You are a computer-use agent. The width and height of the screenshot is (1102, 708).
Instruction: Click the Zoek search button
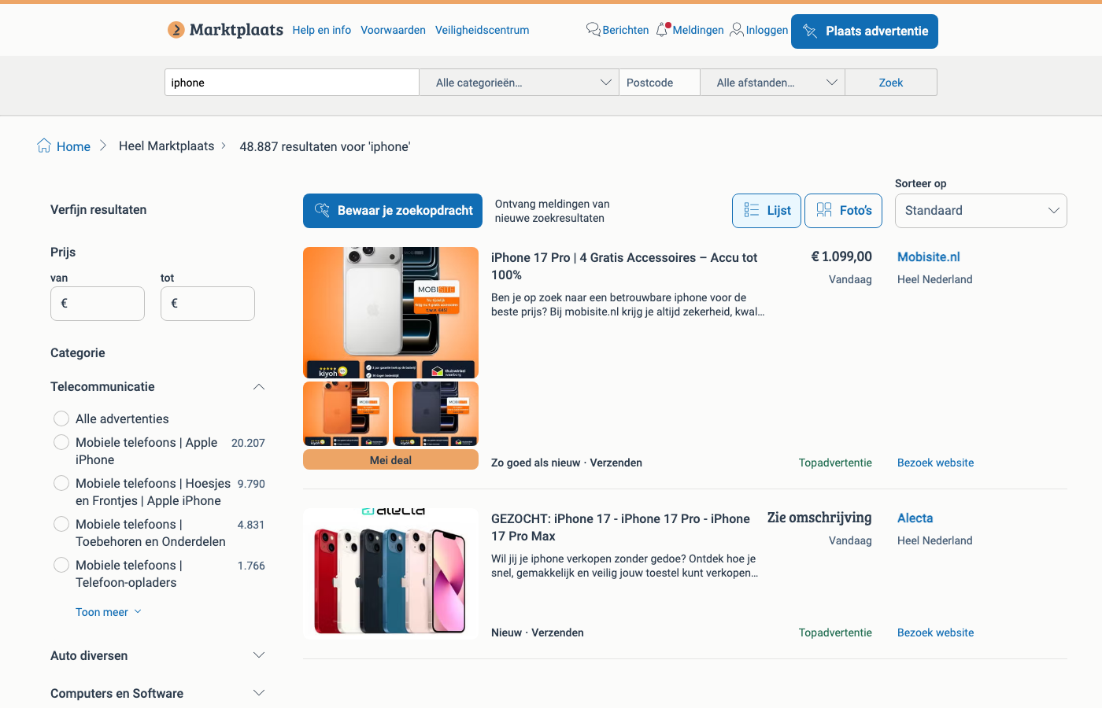891,83
